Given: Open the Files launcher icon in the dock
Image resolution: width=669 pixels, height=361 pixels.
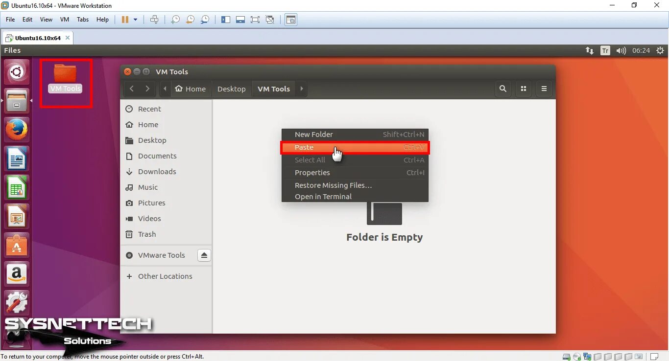Looking at the screenshot, I should tap(17, 101).
